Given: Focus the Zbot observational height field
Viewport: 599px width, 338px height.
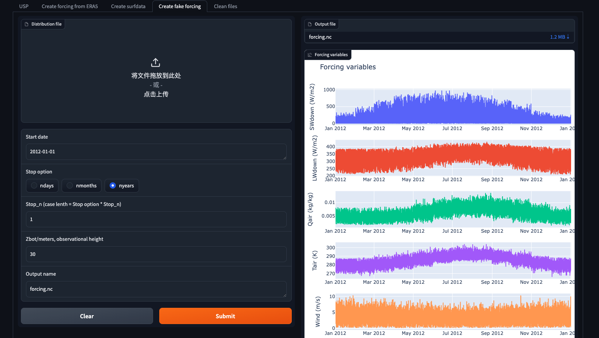Looking at the screenshot, I should (x=156, y=254).
